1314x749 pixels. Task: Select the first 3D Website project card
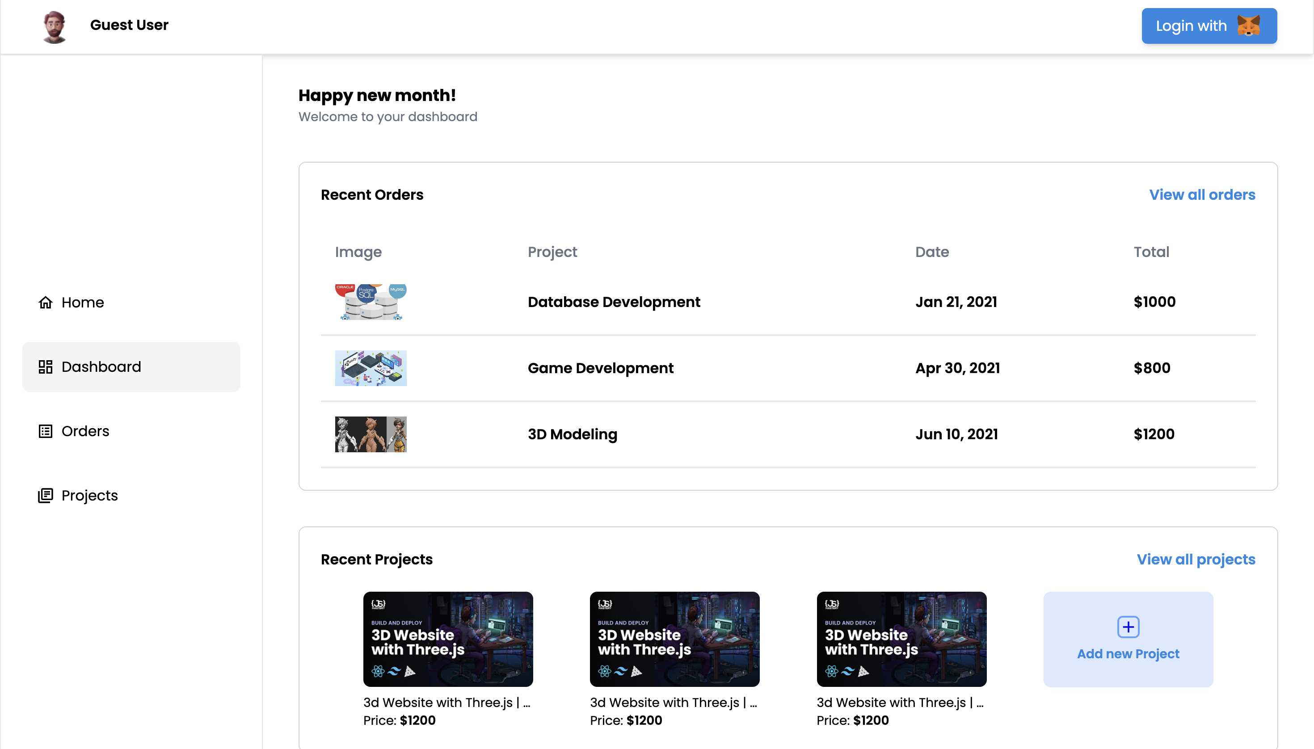pos(447,639)
